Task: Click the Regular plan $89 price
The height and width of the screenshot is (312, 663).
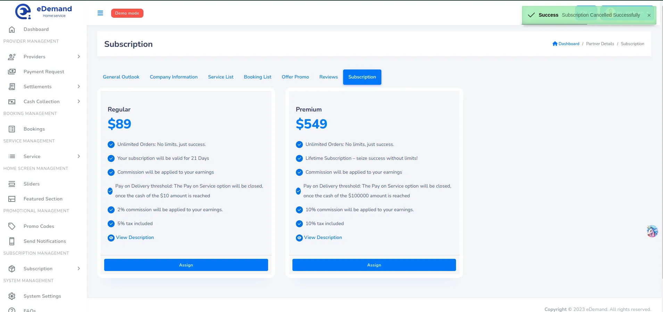Action: pyautogui.click(x=119, y=124)
